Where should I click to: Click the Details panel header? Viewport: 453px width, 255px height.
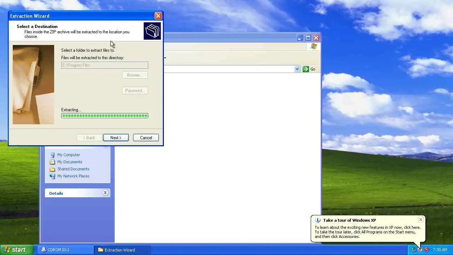coord(78,193)
